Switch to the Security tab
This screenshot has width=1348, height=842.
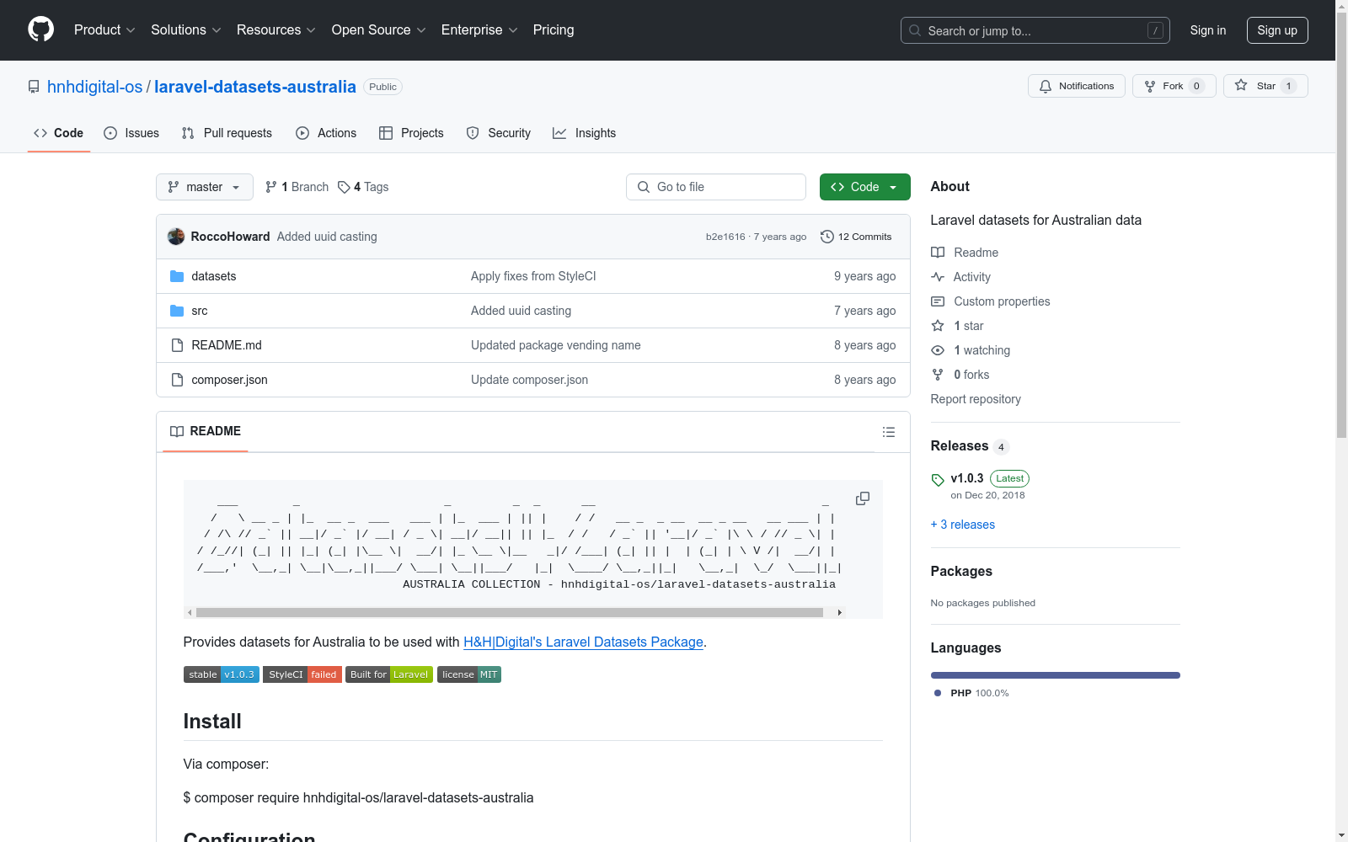coord(499,133)
